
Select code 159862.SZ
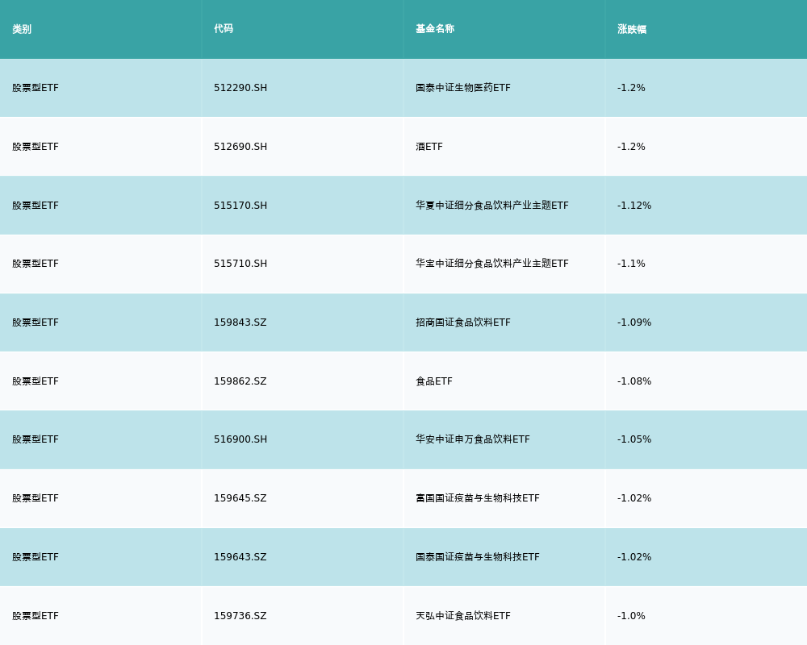[240, 381]
